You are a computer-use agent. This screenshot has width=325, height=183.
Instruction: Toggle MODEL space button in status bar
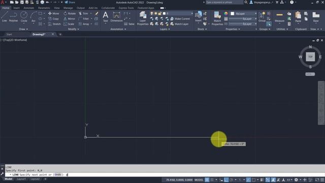199,180
